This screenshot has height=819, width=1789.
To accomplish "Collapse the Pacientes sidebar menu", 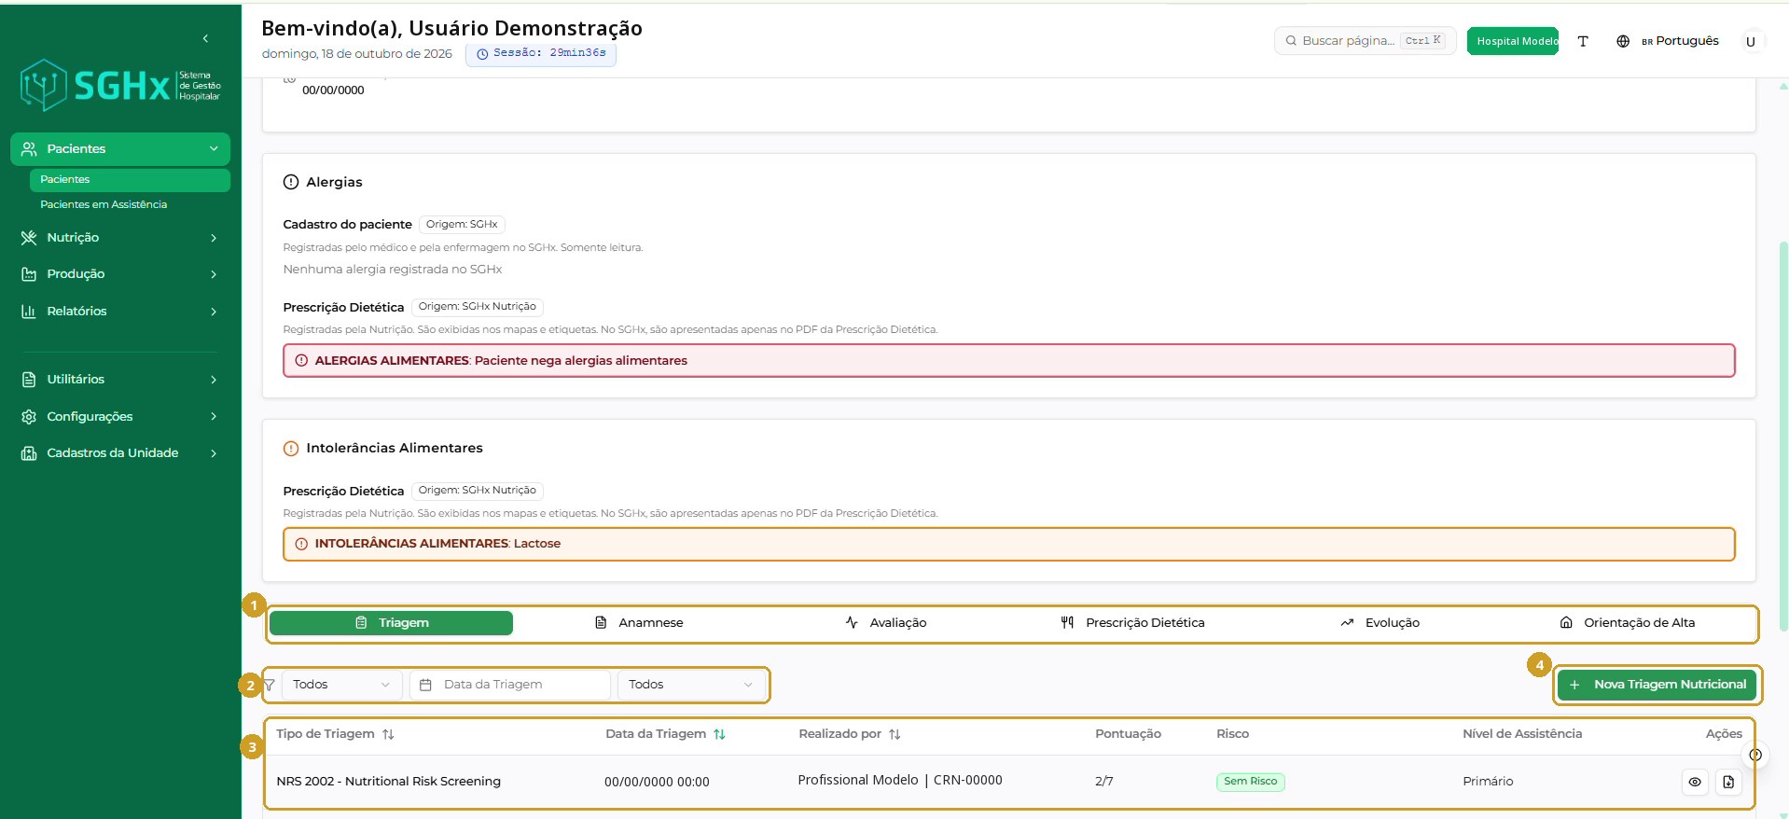I will (x=120, y=149).
